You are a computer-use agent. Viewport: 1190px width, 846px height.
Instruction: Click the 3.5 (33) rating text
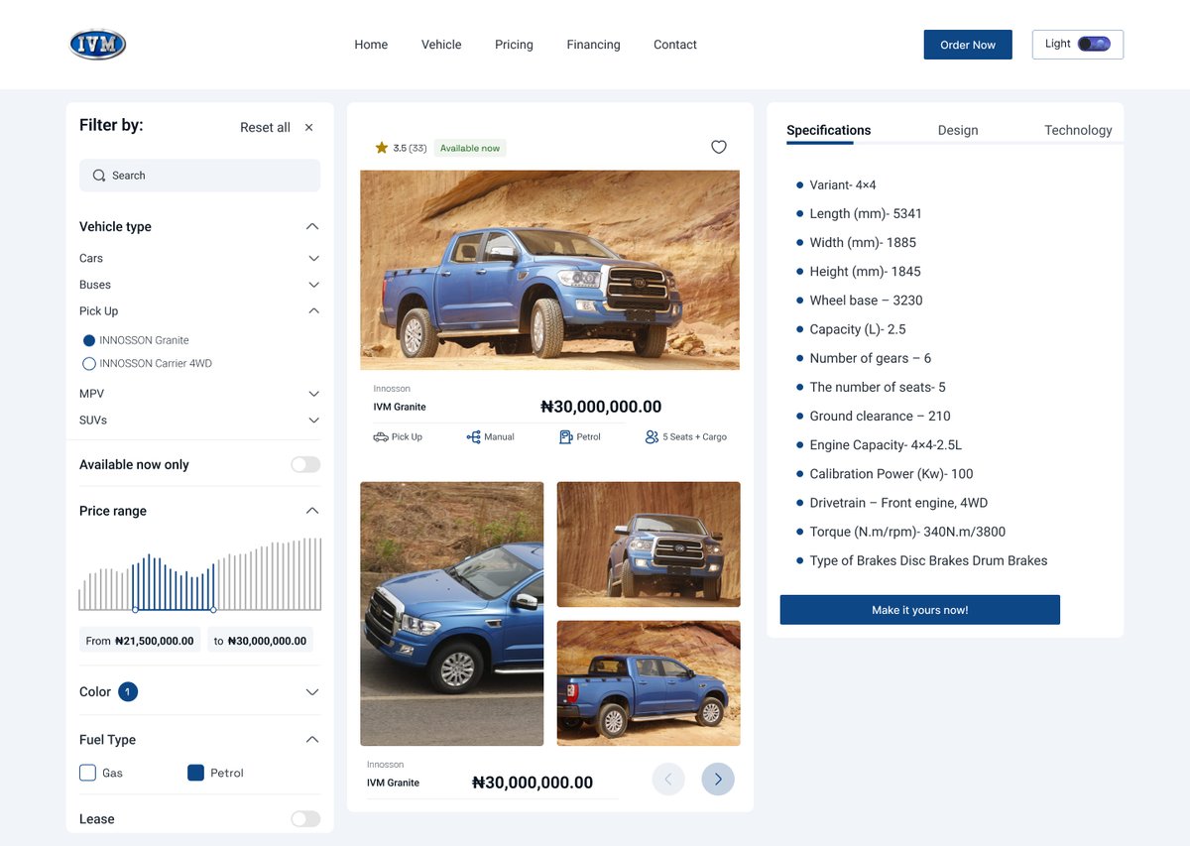point(410,148)
